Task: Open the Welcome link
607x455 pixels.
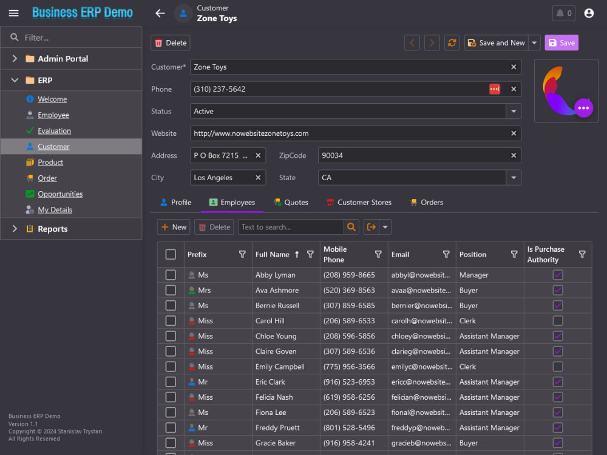Action: coord(52,99)
